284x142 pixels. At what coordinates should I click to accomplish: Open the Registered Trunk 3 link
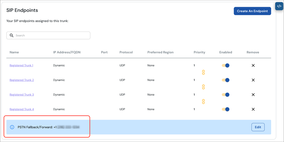pyautogui.click(x=22, y=95)
